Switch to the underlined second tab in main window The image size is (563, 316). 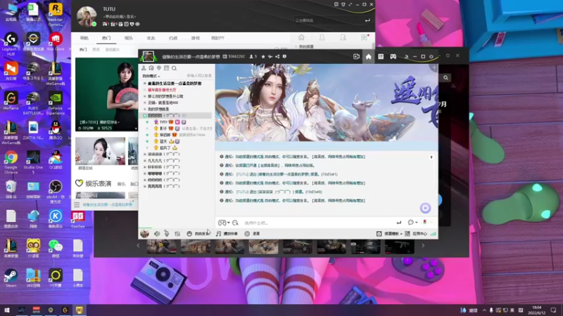(x=106, y=38)
